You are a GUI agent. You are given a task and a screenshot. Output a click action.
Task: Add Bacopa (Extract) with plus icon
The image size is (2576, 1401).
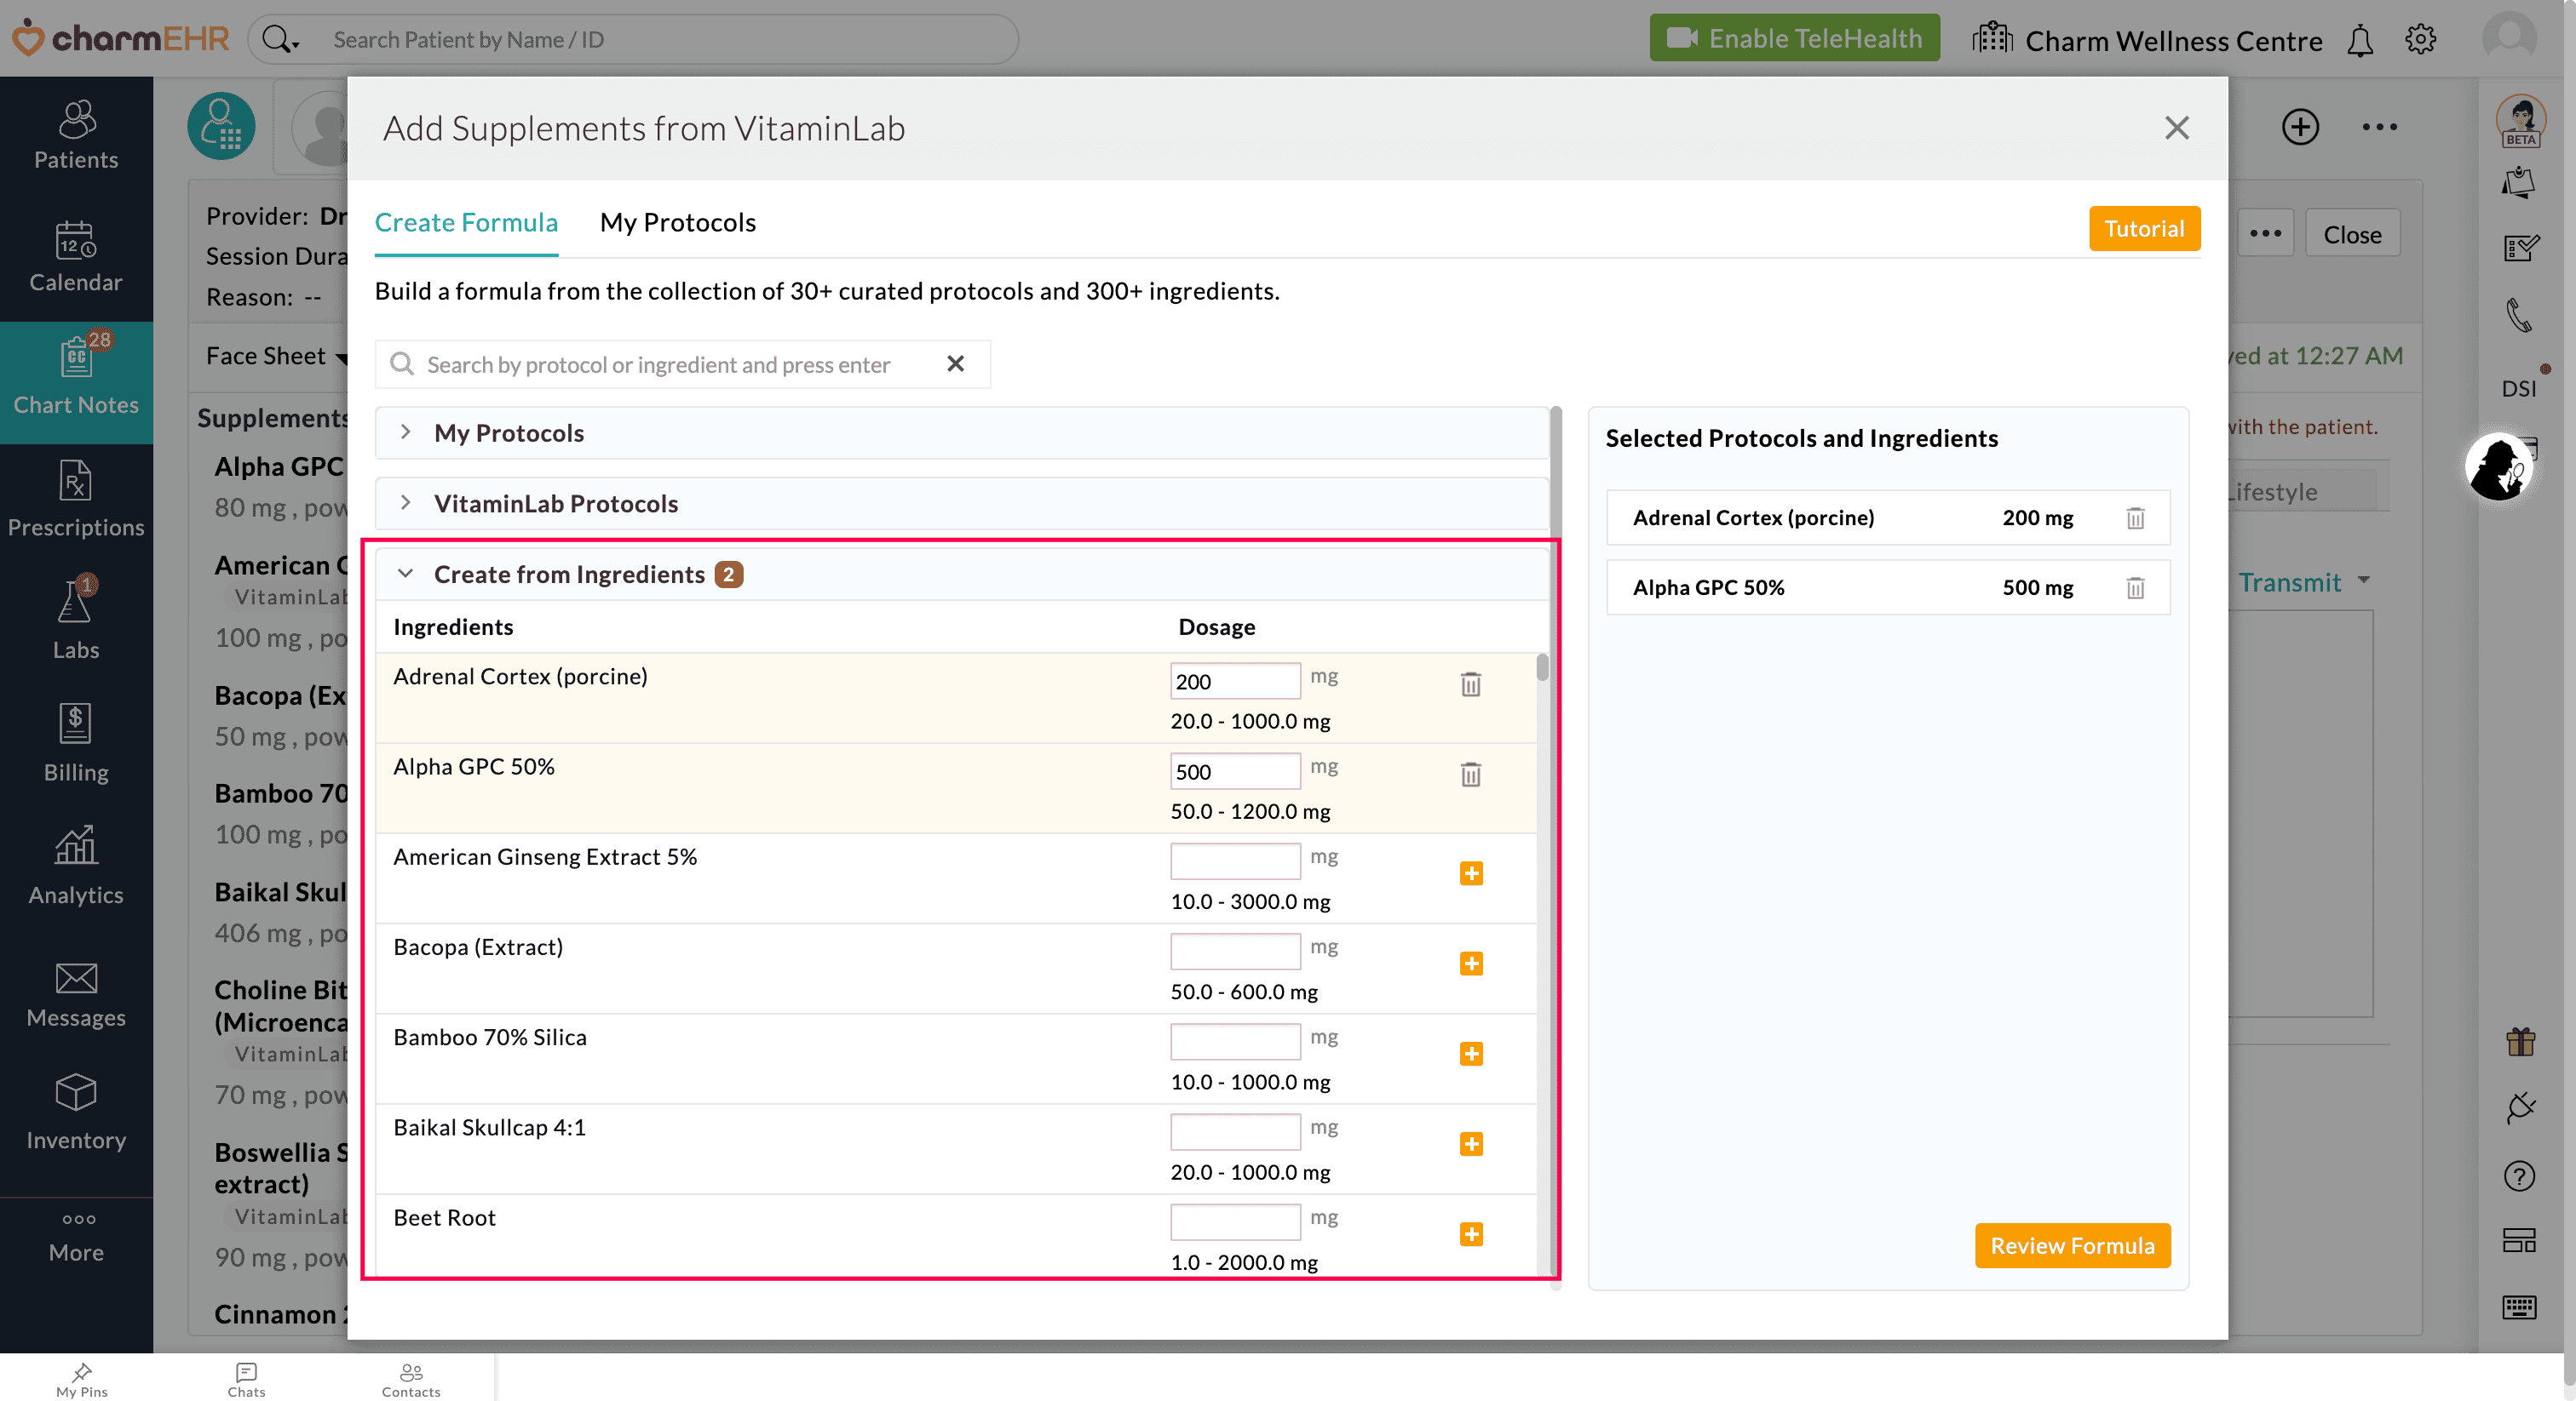(x=1470, y=964)
